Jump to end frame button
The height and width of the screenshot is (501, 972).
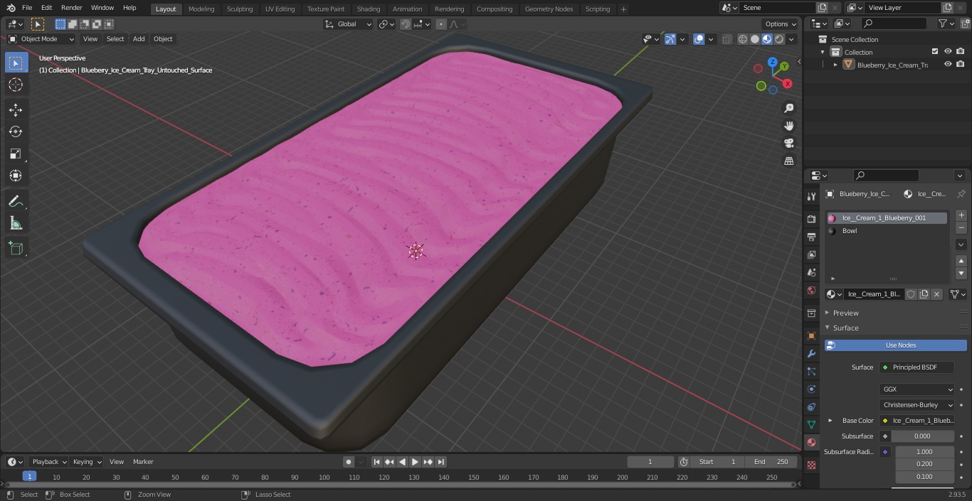(440, 462)
